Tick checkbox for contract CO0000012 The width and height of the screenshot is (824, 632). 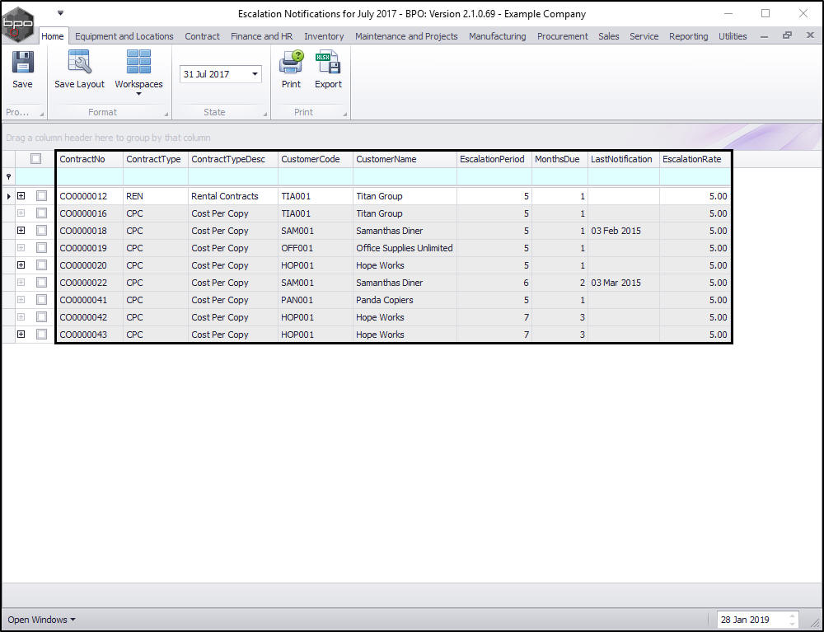41,196
